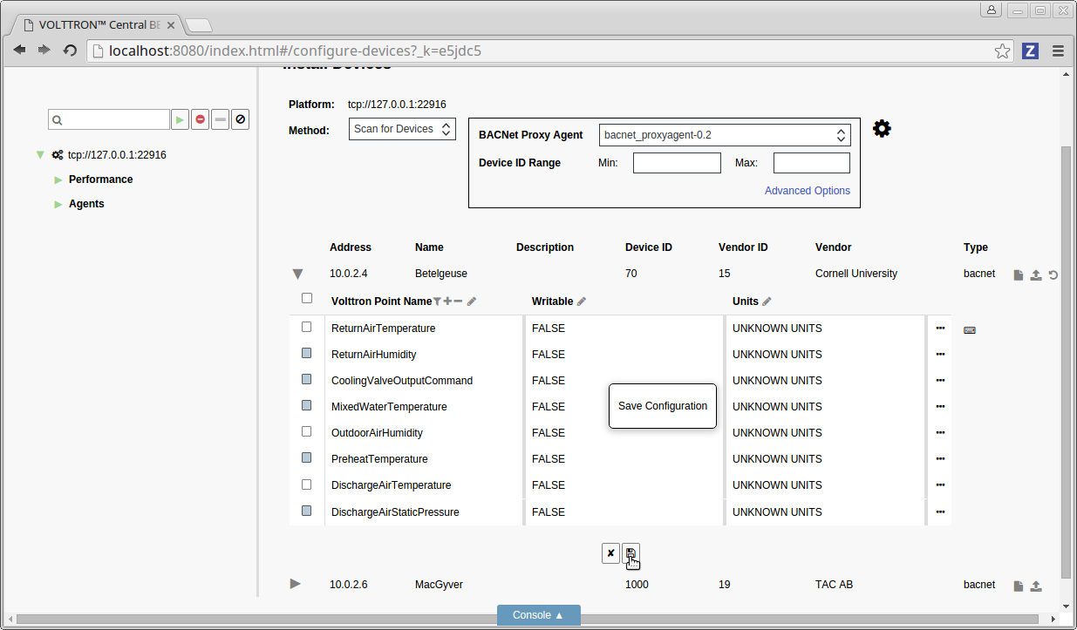Click the browser back arrow
The width and height of the screenshot is (1077, 630).
pyautogui.click(x=19, y=51)
